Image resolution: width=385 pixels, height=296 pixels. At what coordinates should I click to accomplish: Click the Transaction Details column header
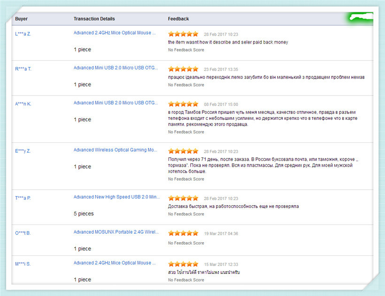pos(94,19)
